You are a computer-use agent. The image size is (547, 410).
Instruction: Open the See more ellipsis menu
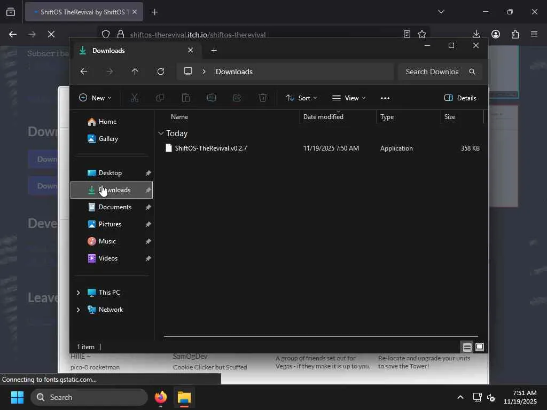tap(385, 98)
